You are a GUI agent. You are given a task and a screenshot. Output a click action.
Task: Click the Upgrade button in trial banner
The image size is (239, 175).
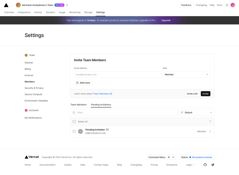tap(166, 20)
